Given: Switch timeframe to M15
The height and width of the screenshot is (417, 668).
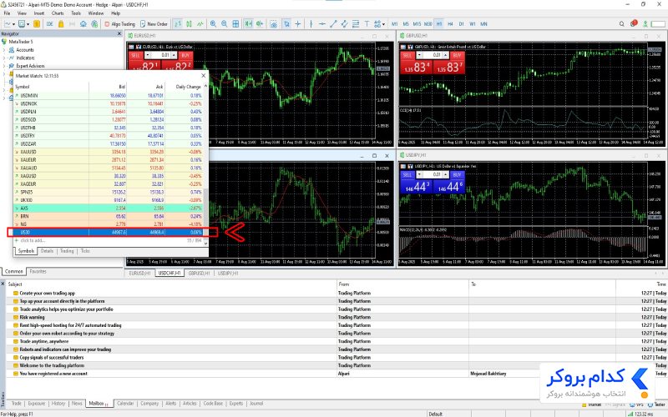Looking at the screenshot, I should tap(417, 24).
